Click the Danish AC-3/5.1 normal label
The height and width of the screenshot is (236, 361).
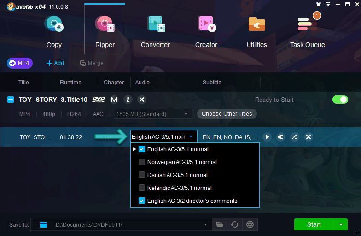177,175
